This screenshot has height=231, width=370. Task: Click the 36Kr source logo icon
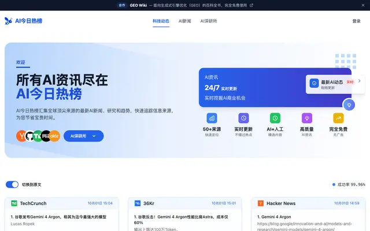pyautogui.click(x=138, y=203)
